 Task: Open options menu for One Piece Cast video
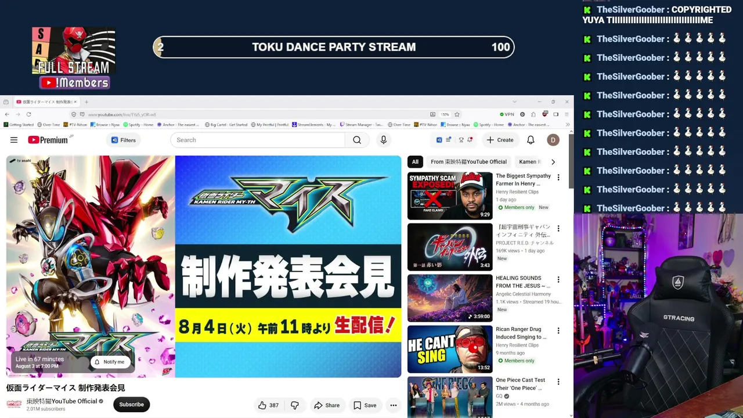558,381
